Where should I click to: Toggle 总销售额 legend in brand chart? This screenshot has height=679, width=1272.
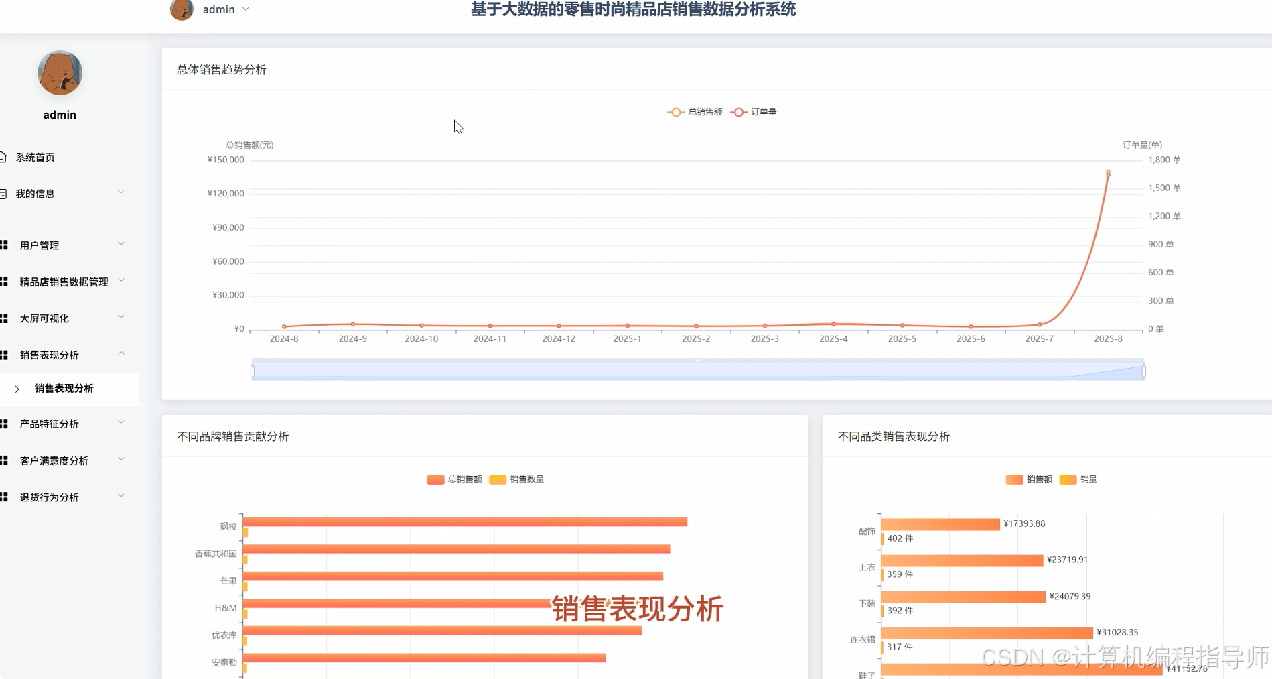pyautogui.click(x=454, y=479)
